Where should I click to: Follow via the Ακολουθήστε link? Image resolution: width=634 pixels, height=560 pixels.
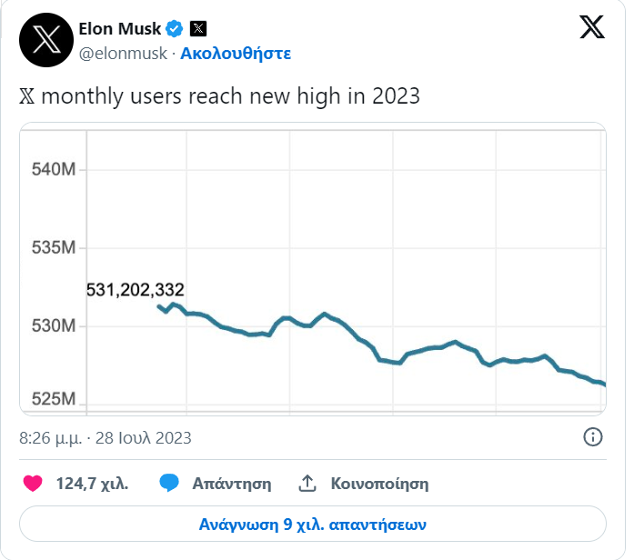(x=236, y=53)
